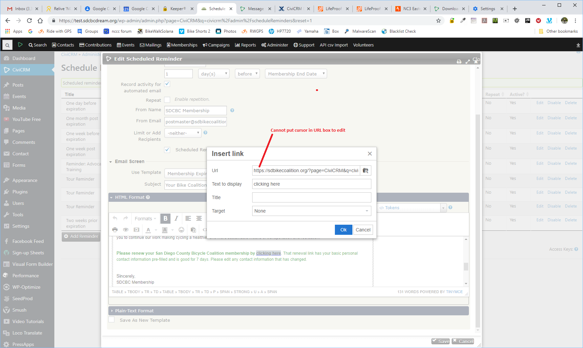583x348 pixels.
Task: Click the Preview eye icon in editor
Action: pyautogui.click(x=126, y=230)
